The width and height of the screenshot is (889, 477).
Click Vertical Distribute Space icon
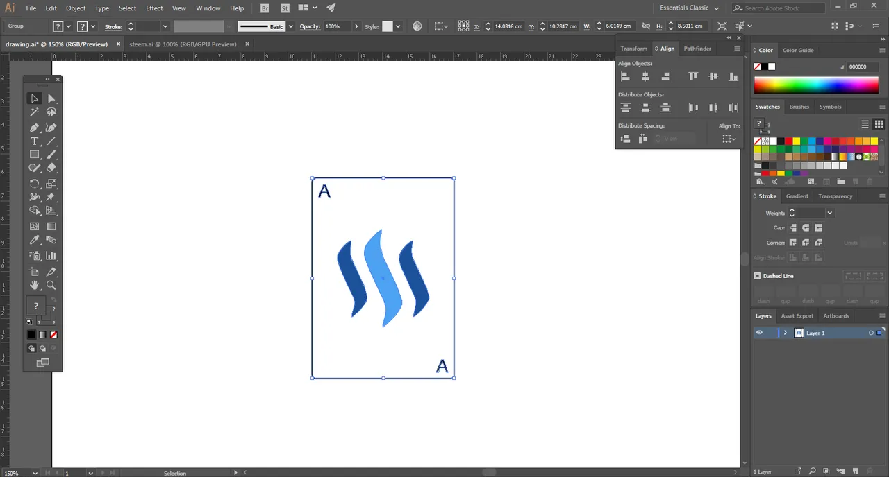pos(625,139)
